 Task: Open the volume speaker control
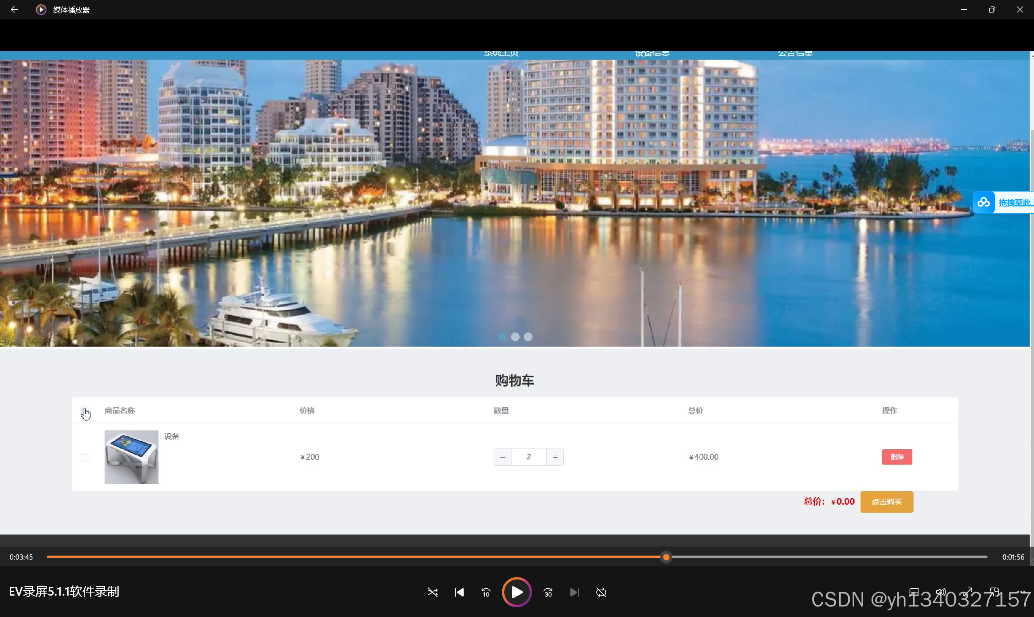[940, 592]
